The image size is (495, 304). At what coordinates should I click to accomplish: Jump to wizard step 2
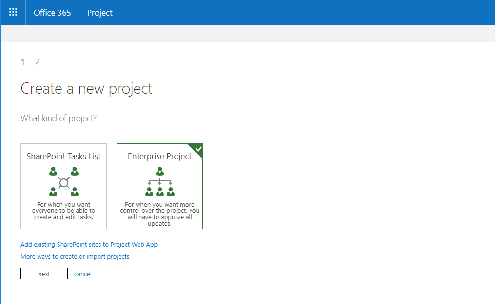[x=37, y=62]
